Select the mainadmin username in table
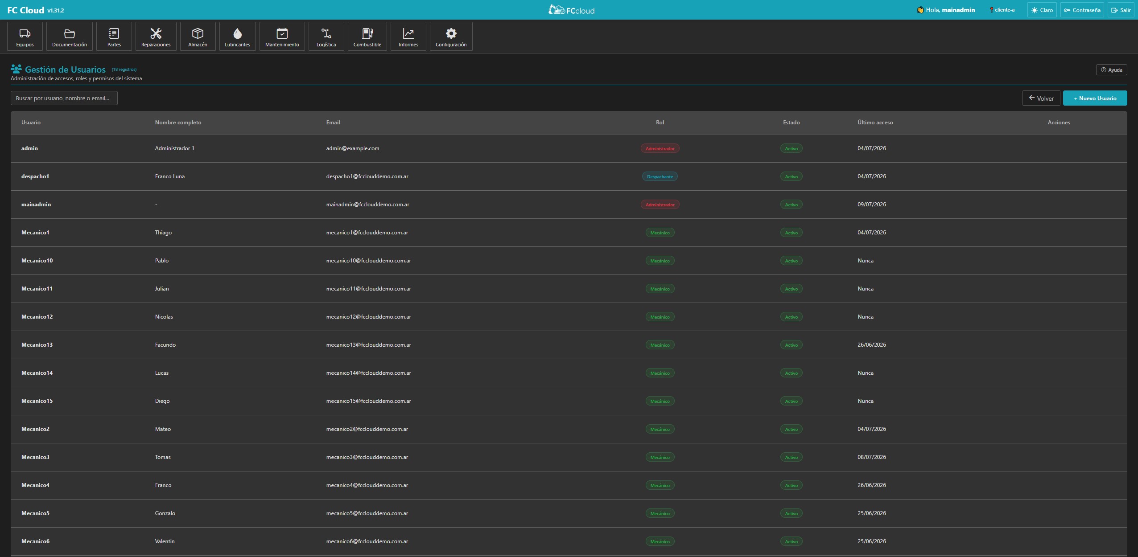The image size is (1138, 557). pyautogui.click(x=36, y=205)
